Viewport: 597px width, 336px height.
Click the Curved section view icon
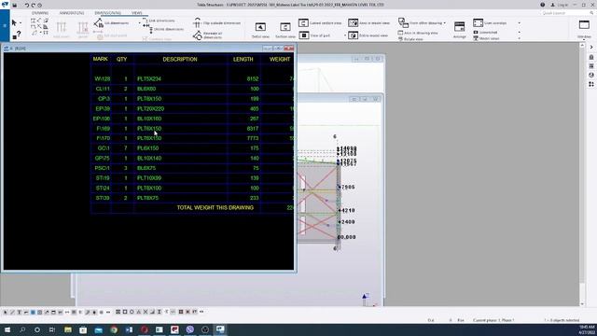pos(303,22)
